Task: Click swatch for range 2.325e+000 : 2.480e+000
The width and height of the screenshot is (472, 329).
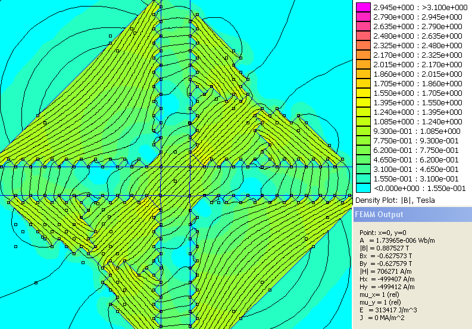Action: 363,45
